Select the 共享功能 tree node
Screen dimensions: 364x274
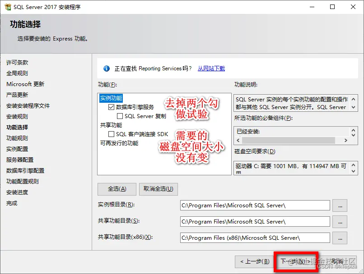coord(111,125)
